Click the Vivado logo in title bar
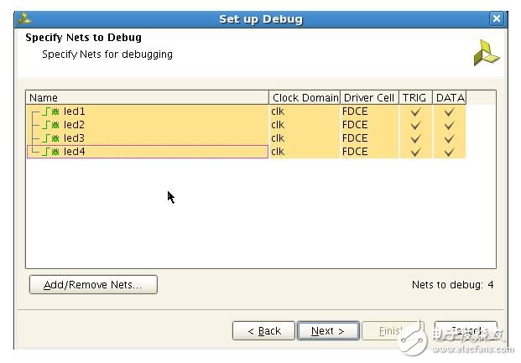 [25, 18]
